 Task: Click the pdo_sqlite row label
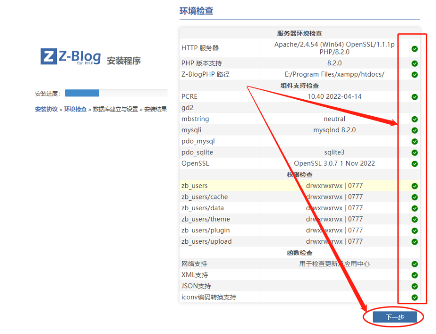pos(197,152)
